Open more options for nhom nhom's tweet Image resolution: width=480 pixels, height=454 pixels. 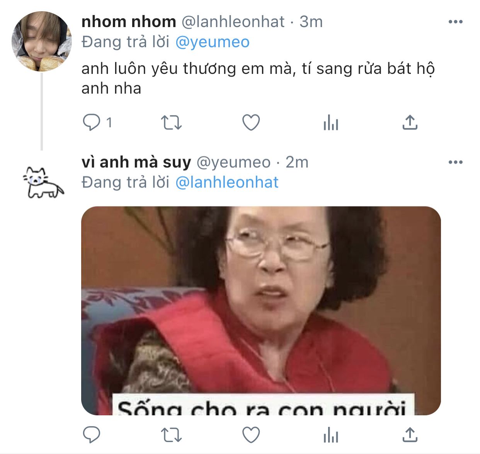click(x=456, y=22)
